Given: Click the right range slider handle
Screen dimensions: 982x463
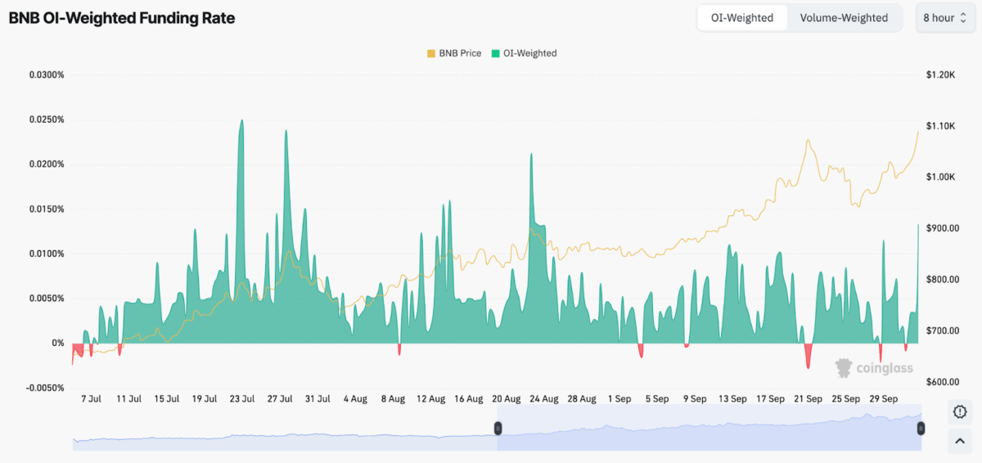Looking at the screenshot, I should [921, 428].
